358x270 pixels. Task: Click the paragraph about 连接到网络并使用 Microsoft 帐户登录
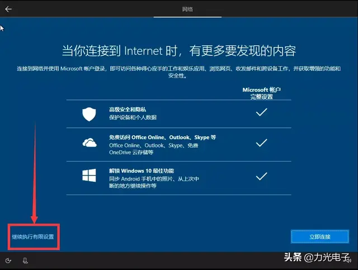click(x=179, y=72)
